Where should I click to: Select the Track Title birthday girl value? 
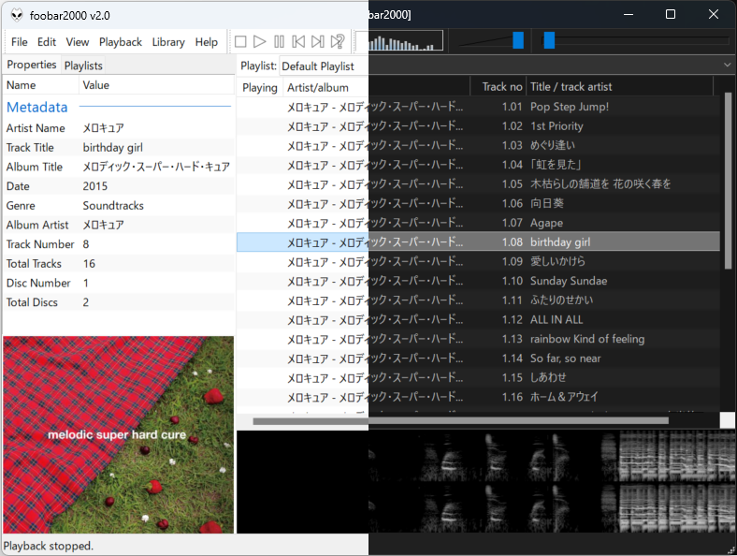pos(113,148)
